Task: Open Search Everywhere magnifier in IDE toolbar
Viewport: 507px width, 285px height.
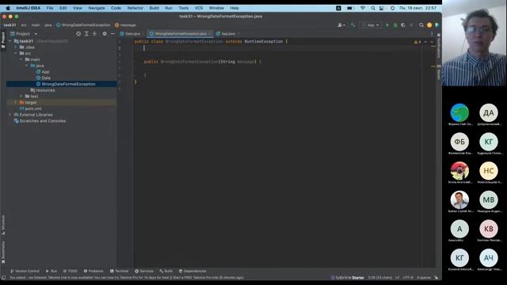Action: (421, 25)
